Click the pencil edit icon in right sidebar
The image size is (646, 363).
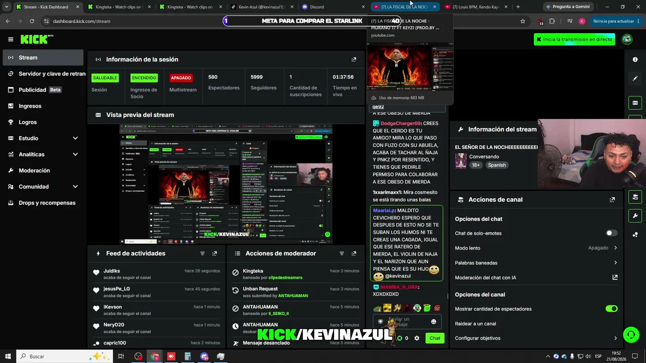click(x=635, y=79)
